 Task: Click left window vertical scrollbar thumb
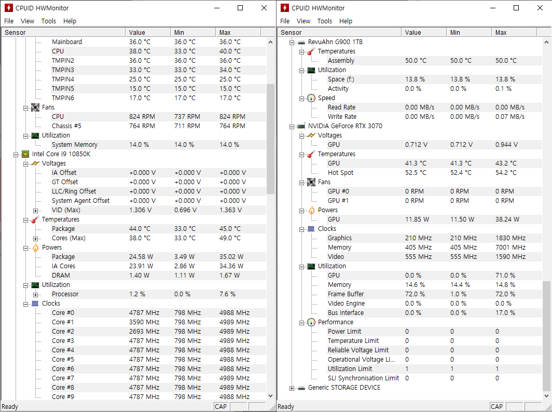(270, 139)
